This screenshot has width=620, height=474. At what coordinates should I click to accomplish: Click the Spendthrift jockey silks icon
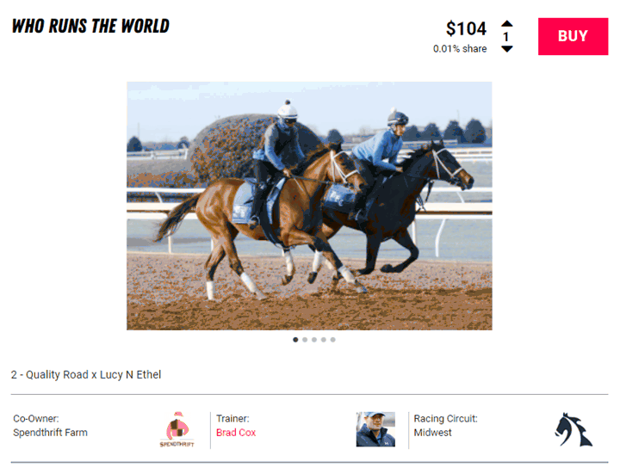tap(177, 429)
